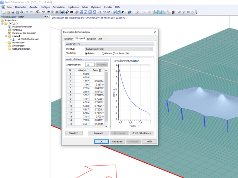Click the New document toolbar icon
Screen dimensions: 238x178
point(4,12)
